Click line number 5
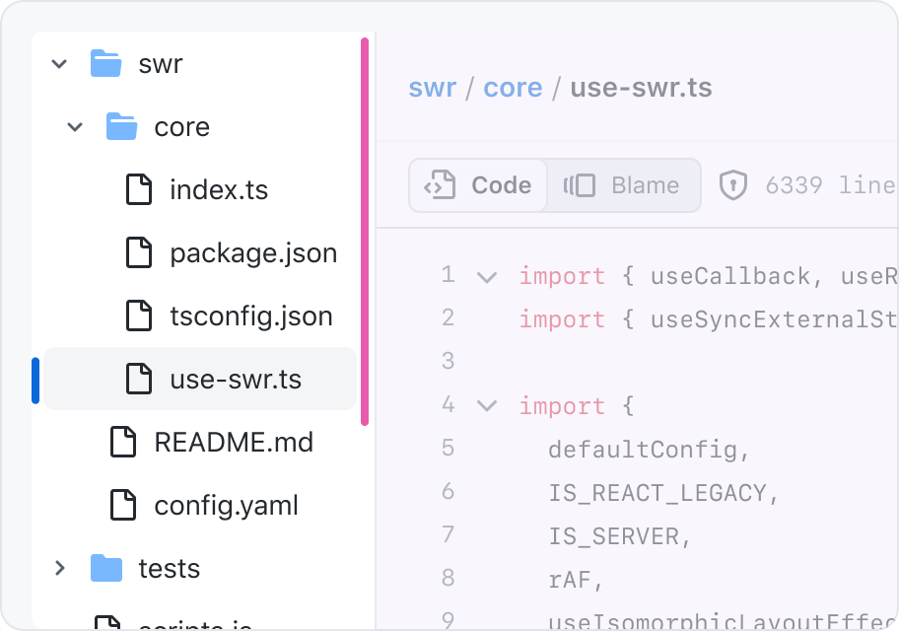899x631 pixels. (x=449, y=448)
